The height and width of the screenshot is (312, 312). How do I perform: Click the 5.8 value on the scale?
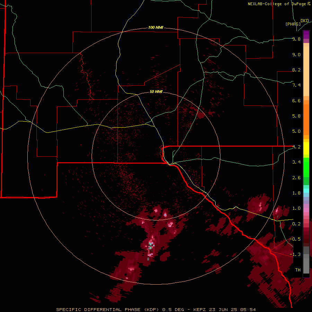[x=296, y=116]
